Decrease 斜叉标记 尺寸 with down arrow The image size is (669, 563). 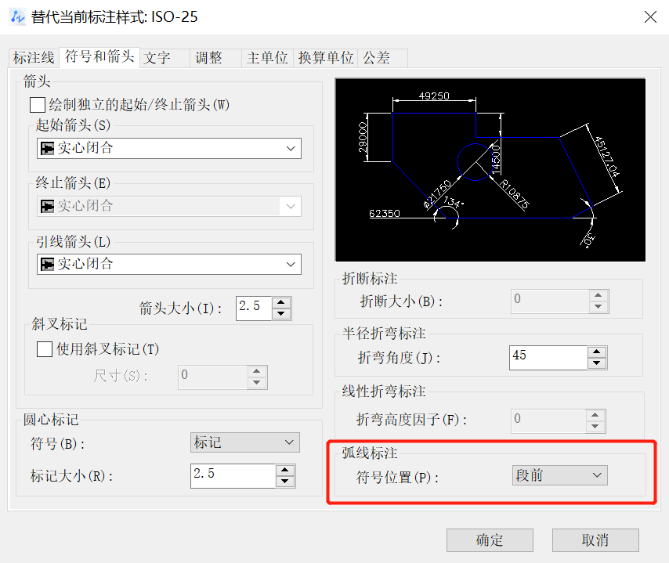pyautogui.click(x=256, y=383)
